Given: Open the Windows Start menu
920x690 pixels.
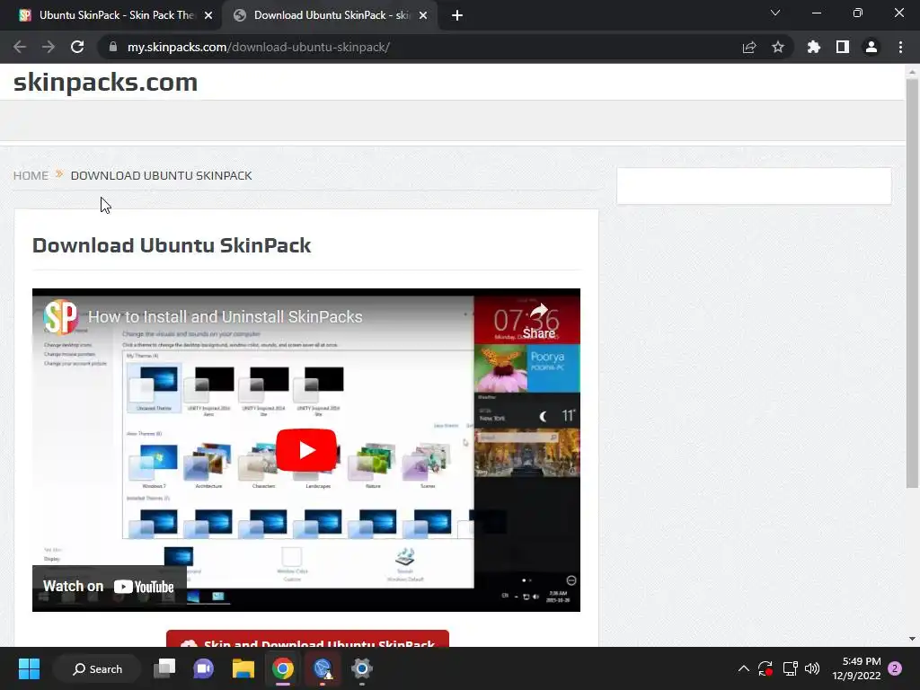Looking at the screenshot, I should pyautogui.click(x=29, y=668).
